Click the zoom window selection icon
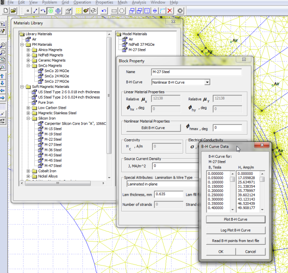 (3, 67)
